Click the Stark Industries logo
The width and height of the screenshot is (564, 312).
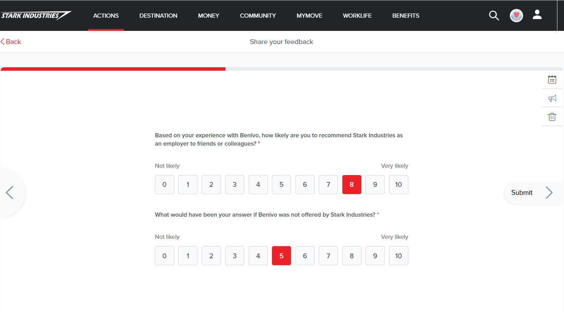[36, 16]
